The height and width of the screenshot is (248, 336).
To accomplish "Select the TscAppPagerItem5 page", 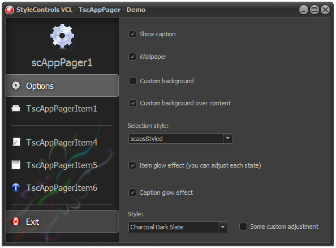I will pos(62,165).
